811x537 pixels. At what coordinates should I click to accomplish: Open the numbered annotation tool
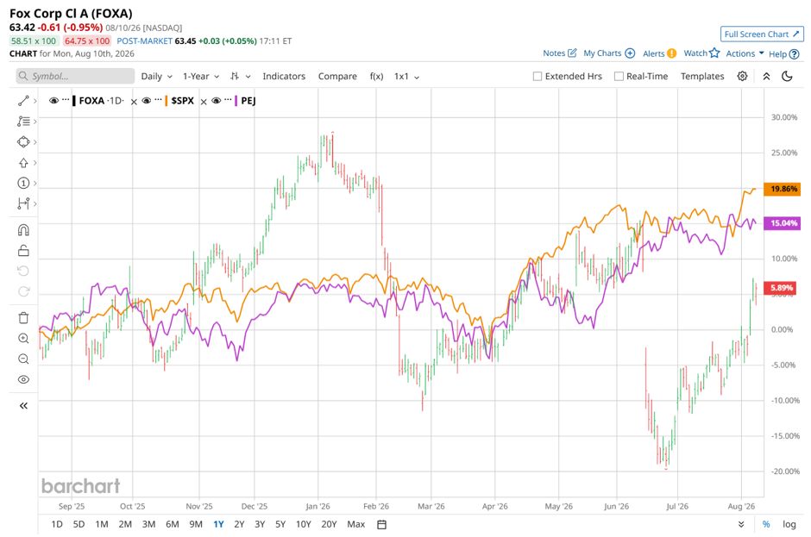23,183
